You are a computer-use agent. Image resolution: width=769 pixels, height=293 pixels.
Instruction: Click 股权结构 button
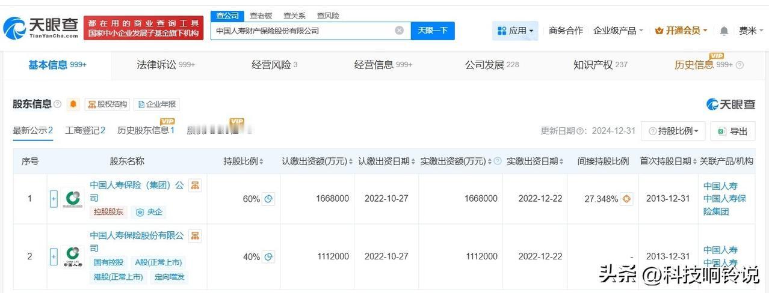click(x=107, y=104)
